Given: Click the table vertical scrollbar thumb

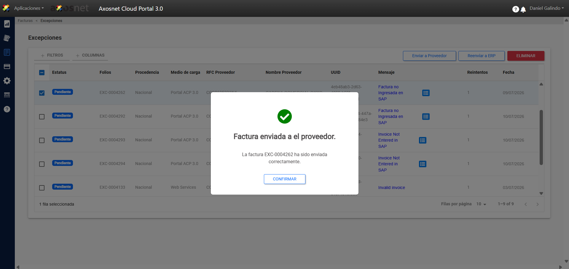Looking at the screenshot, I should pos(541,137).
